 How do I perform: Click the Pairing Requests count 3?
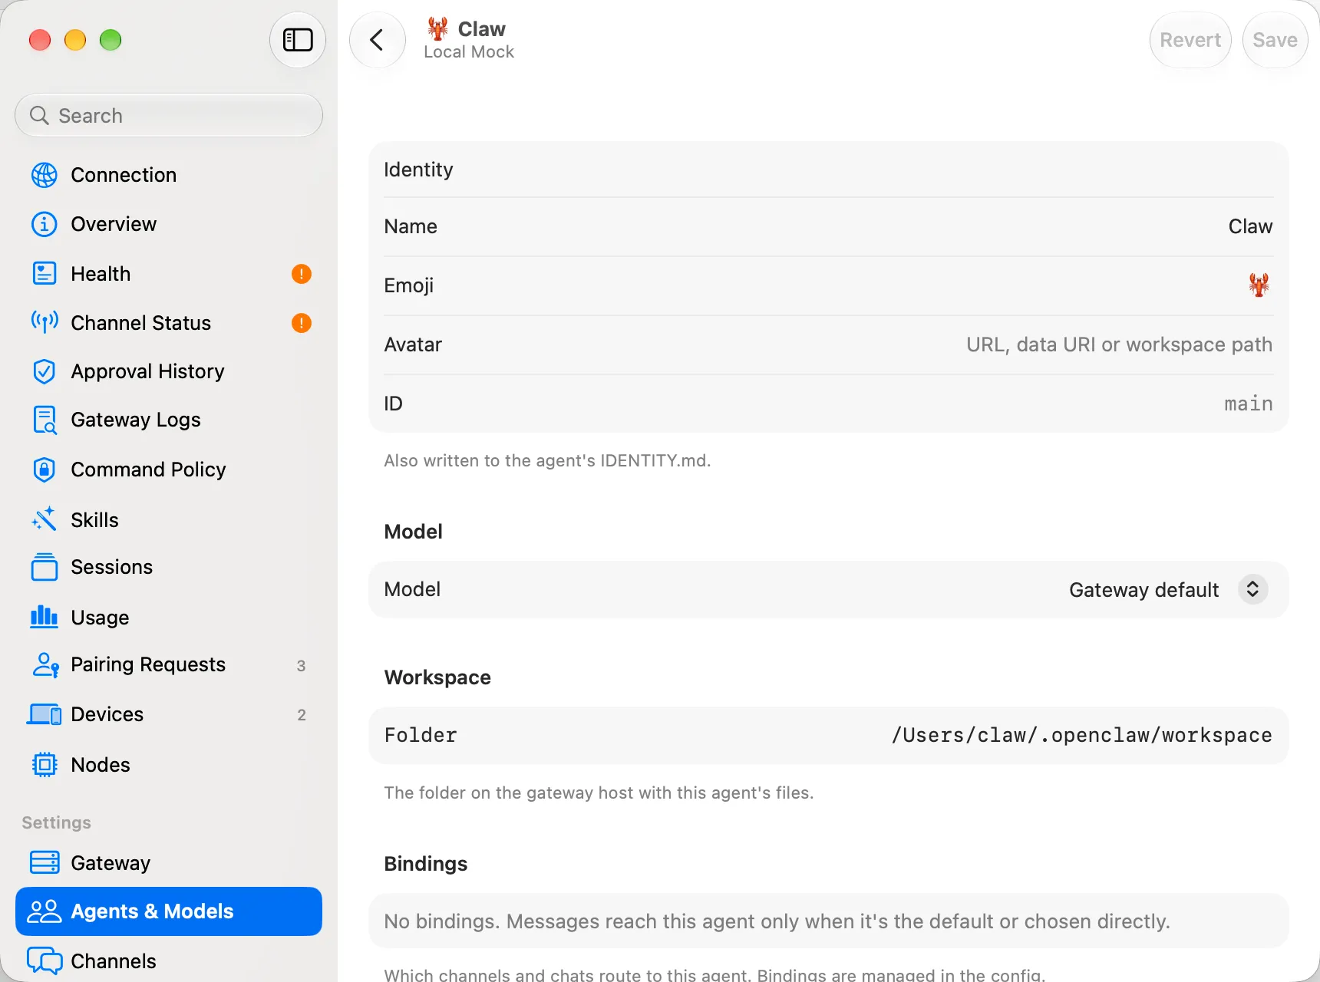[301, 666]
